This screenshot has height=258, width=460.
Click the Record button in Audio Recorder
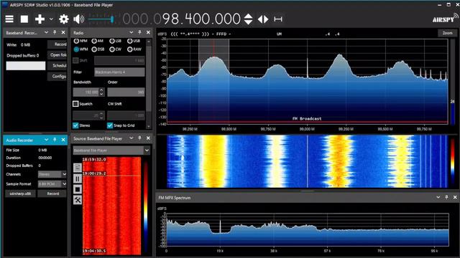coord(52,193)
